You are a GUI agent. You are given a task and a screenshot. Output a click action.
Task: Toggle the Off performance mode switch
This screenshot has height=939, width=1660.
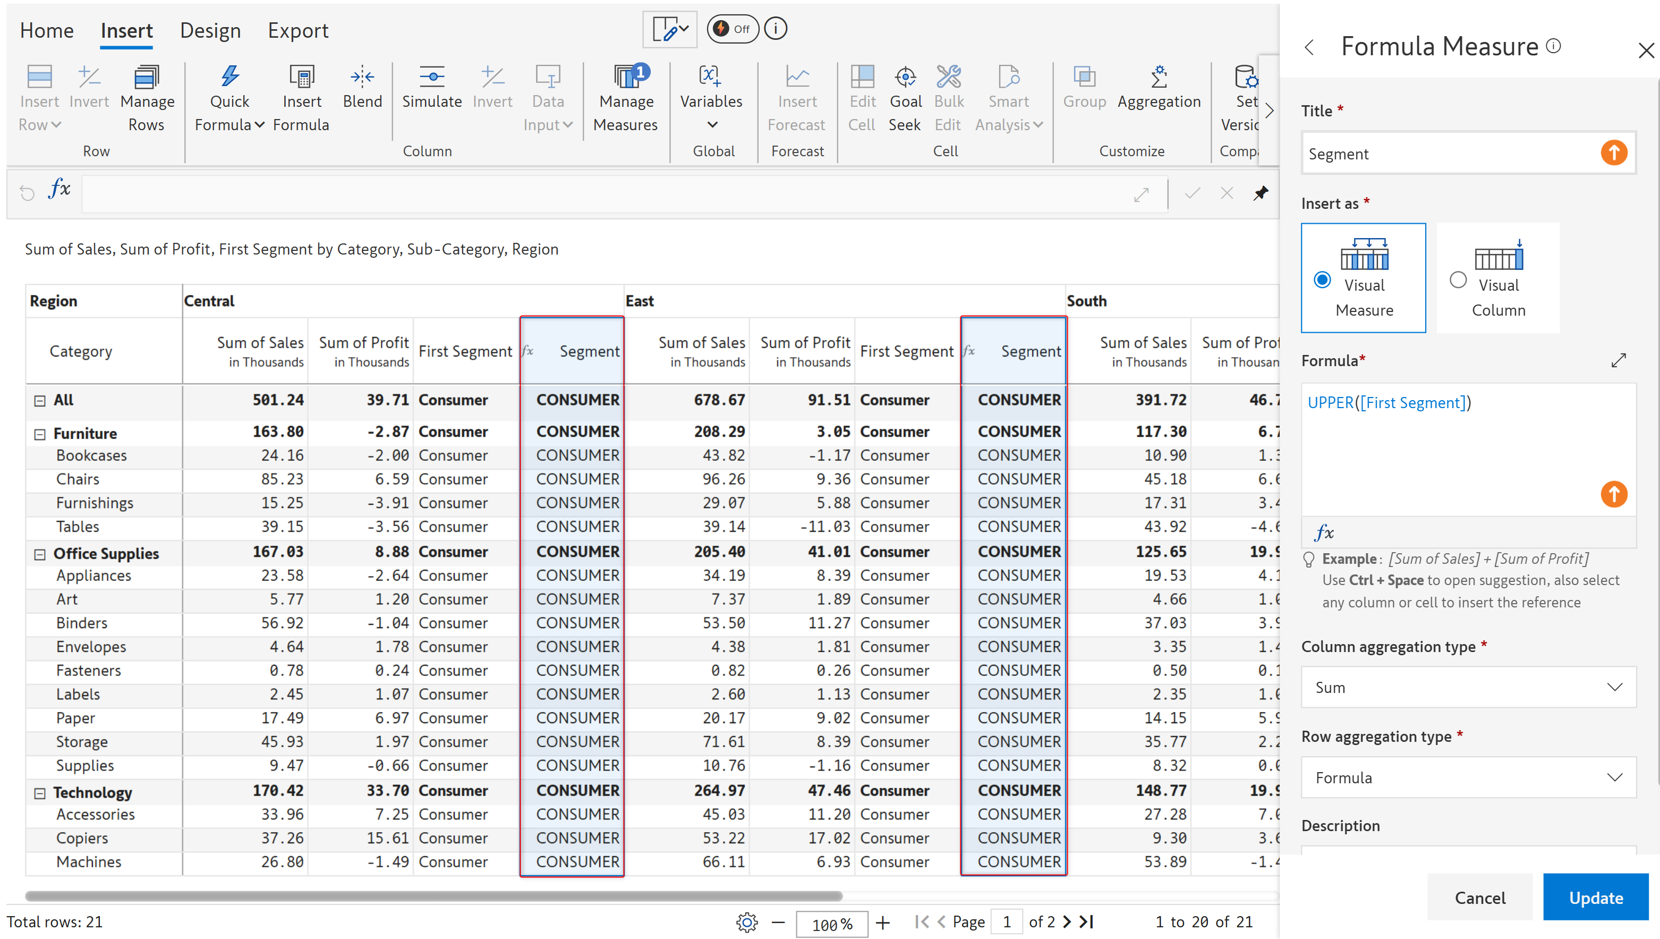point(733,29)
